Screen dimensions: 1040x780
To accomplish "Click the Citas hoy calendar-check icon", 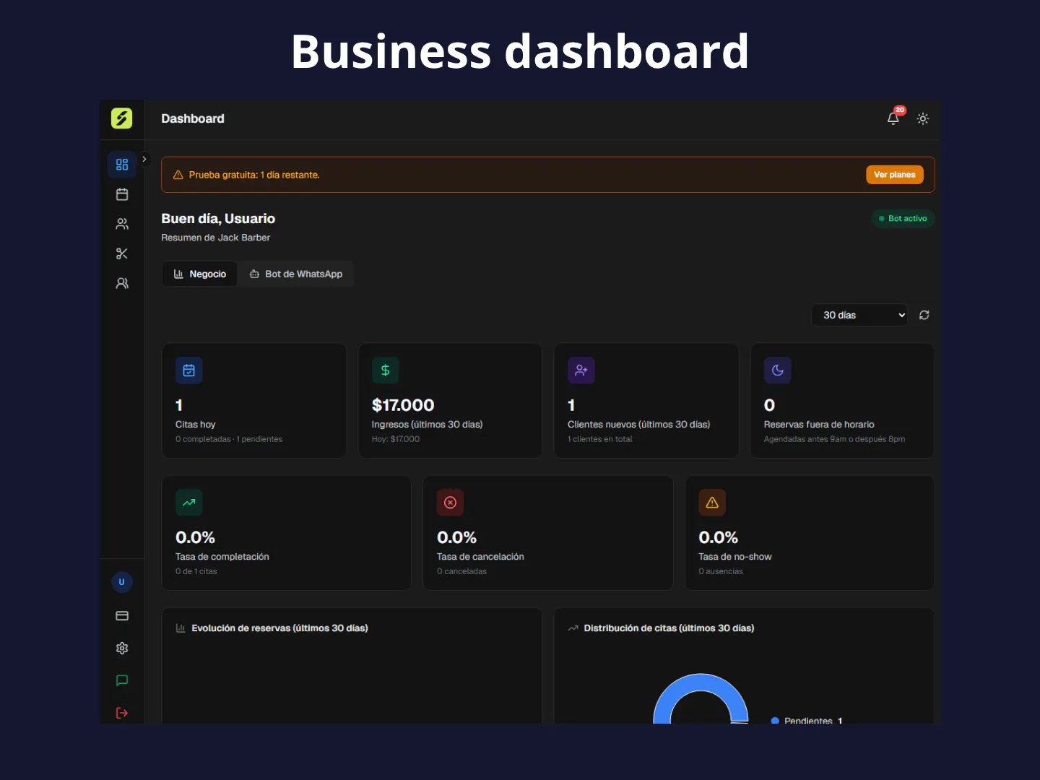I will (x=189, y=370).
